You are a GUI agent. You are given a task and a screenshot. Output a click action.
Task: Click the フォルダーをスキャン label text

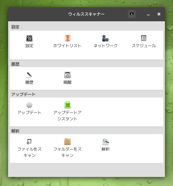point(67,152)
